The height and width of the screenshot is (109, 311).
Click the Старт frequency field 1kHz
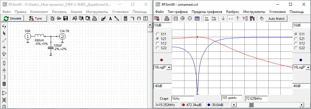(182, 99)
